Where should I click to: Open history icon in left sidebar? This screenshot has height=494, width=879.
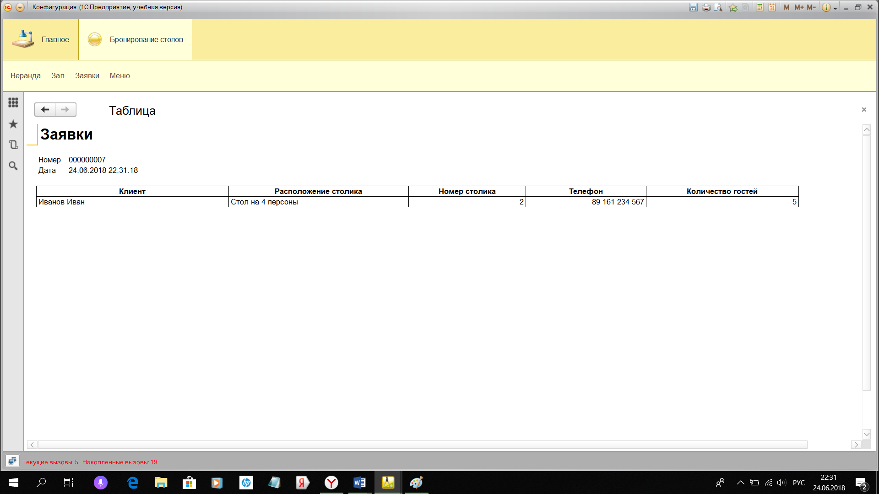[x=13, y=145]
